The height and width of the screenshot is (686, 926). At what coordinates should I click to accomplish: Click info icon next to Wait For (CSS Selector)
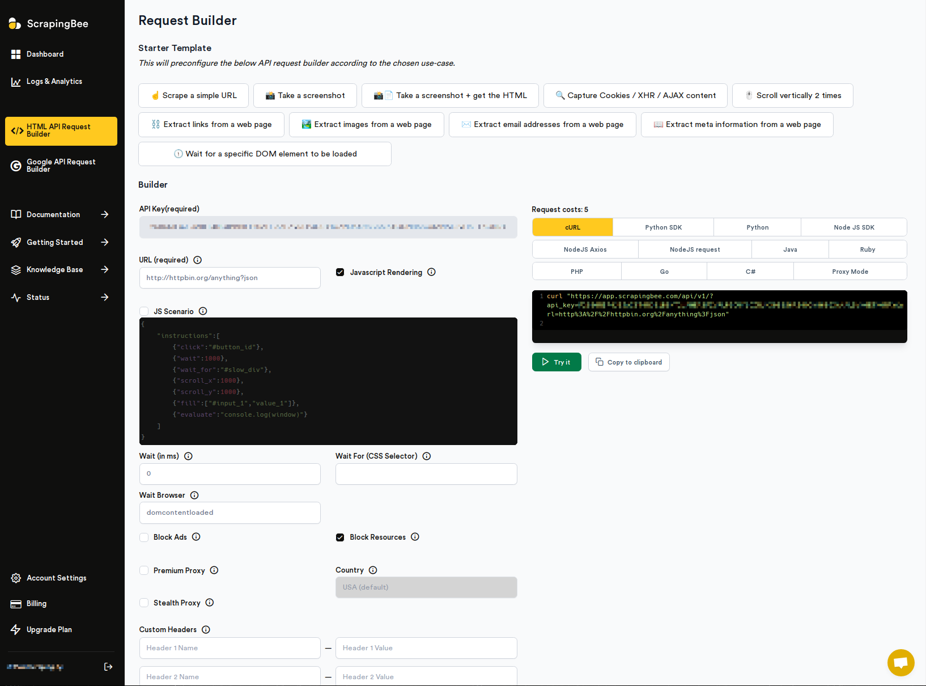pos(427,456)
